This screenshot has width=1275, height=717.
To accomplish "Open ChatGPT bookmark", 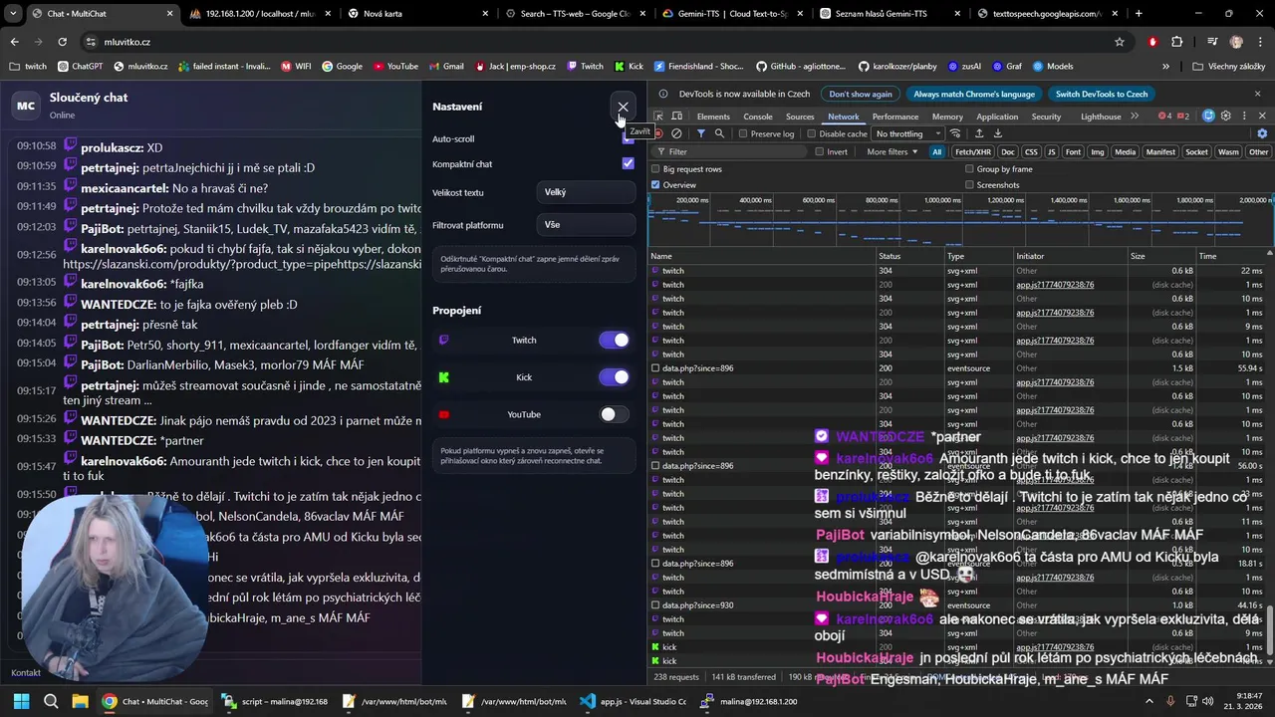I will coord(80,67).
